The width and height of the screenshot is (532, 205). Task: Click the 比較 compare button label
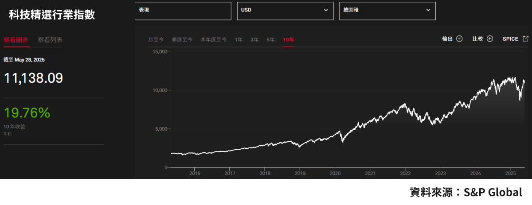click(x=478, y=39)
